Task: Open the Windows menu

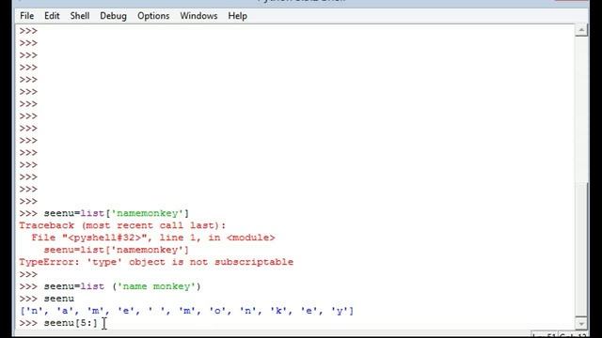Action: point(198,16)
